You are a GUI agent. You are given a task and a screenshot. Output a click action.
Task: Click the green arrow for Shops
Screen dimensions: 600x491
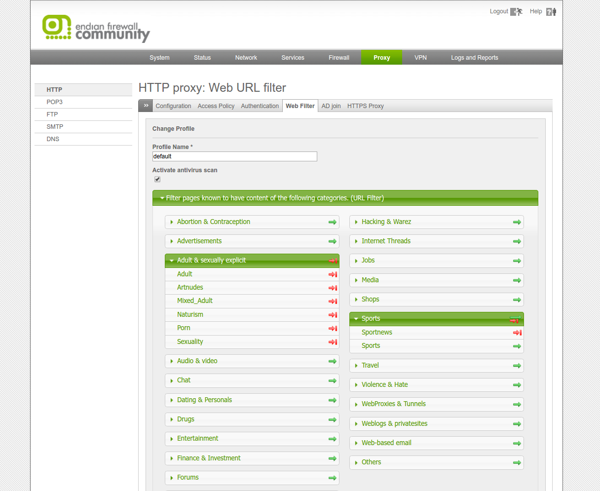click(517, 300)
